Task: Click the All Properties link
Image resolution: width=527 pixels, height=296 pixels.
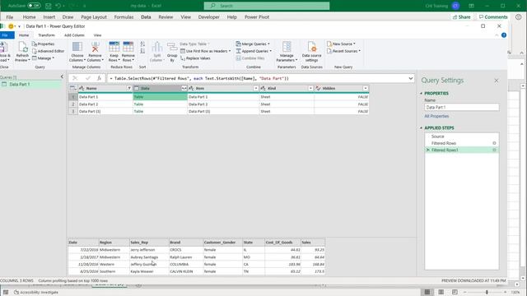Action: coord(436,116)
